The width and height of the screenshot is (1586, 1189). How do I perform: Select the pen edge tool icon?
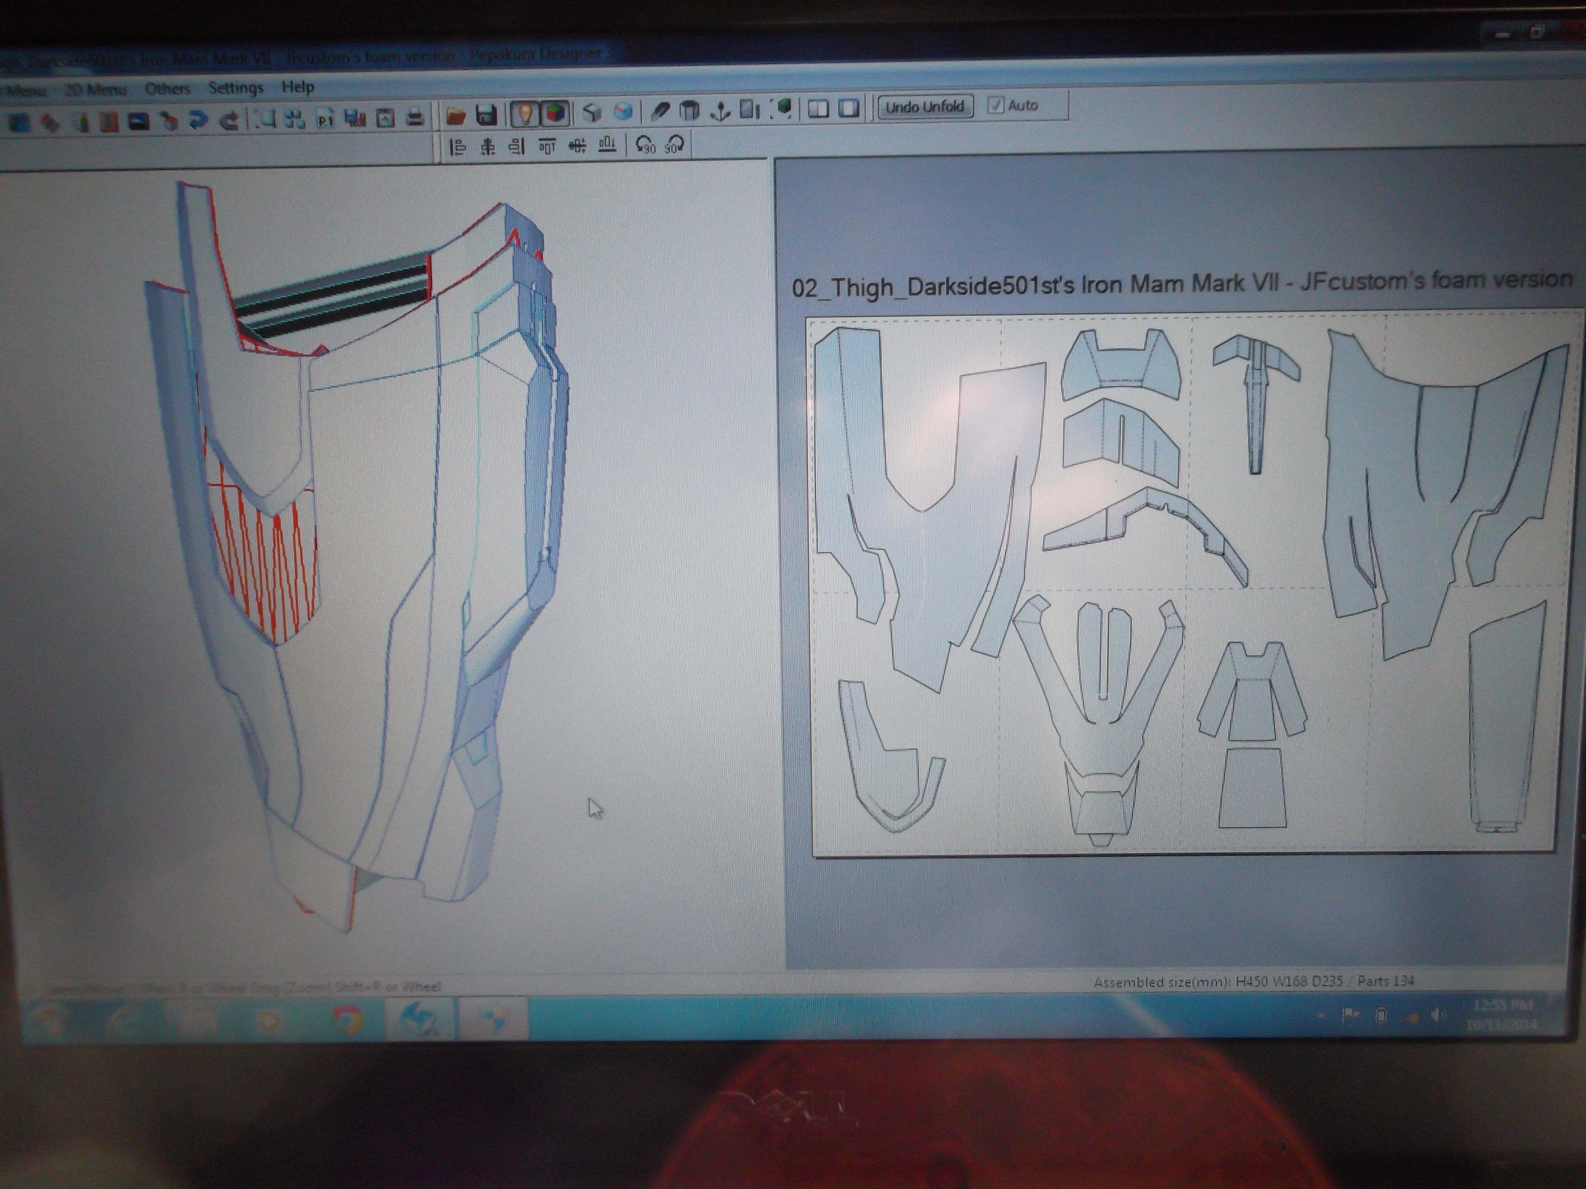pyautogui.click(x=660, y=111)
